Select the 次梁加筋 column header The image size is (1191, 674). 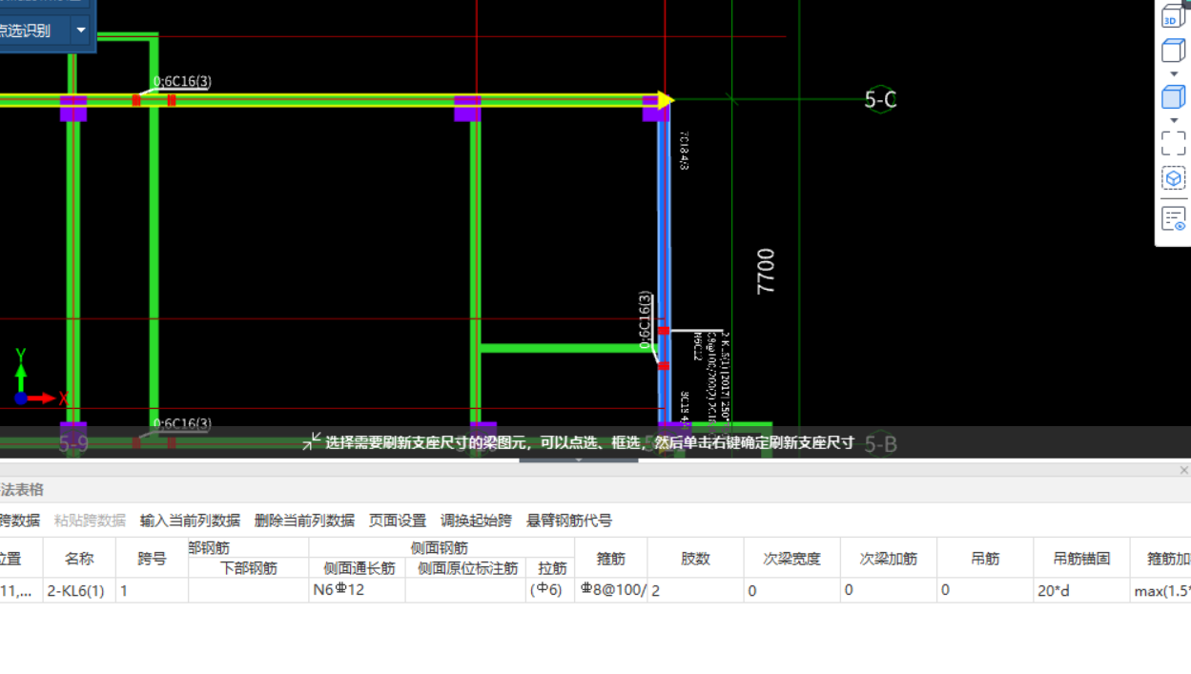pyautogui.click(x=888, y=558)
